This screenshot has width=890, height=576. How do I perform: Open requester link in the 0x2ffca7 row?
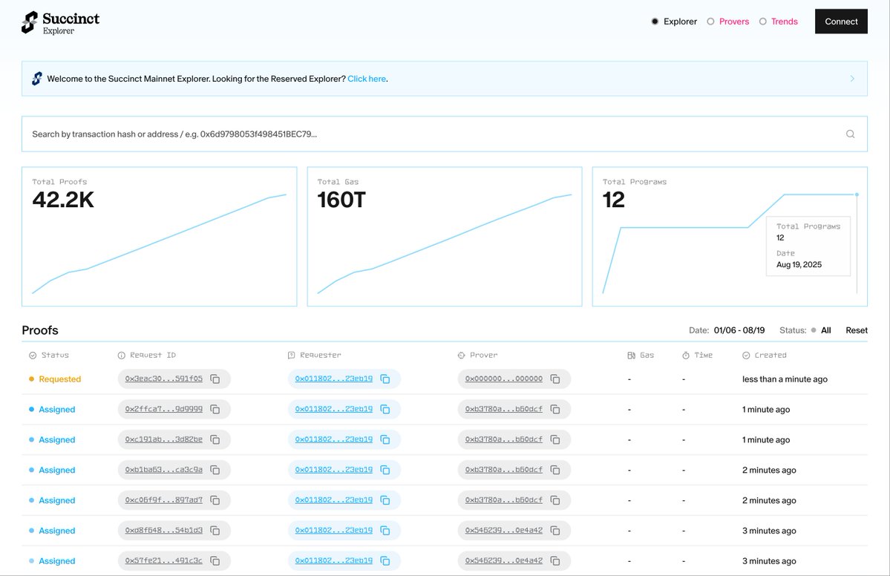point(334,409)
